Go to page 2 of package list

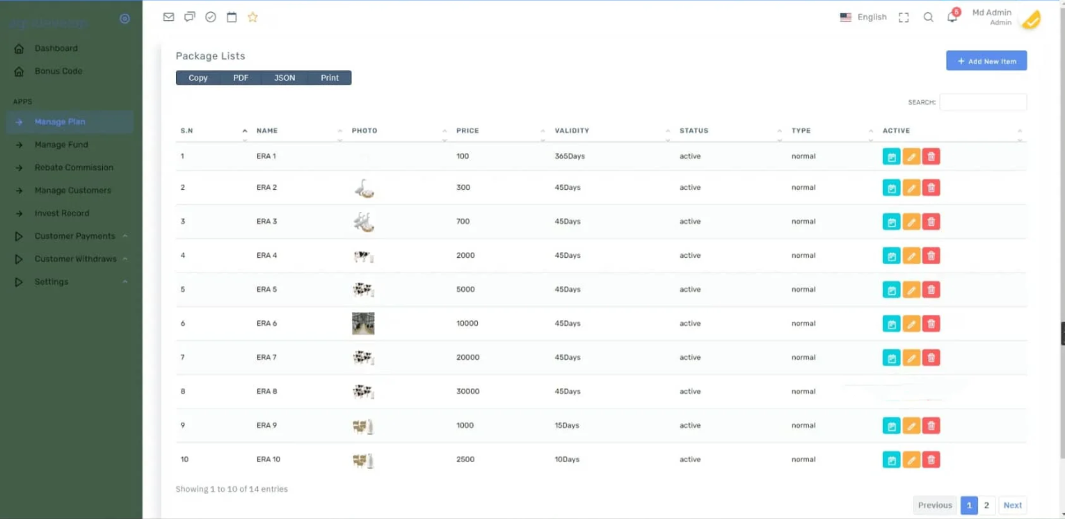point(986,505)
